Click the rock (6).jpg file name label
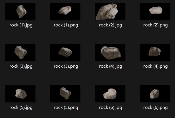This screenshot has width=175, height=118. [110, 108]
